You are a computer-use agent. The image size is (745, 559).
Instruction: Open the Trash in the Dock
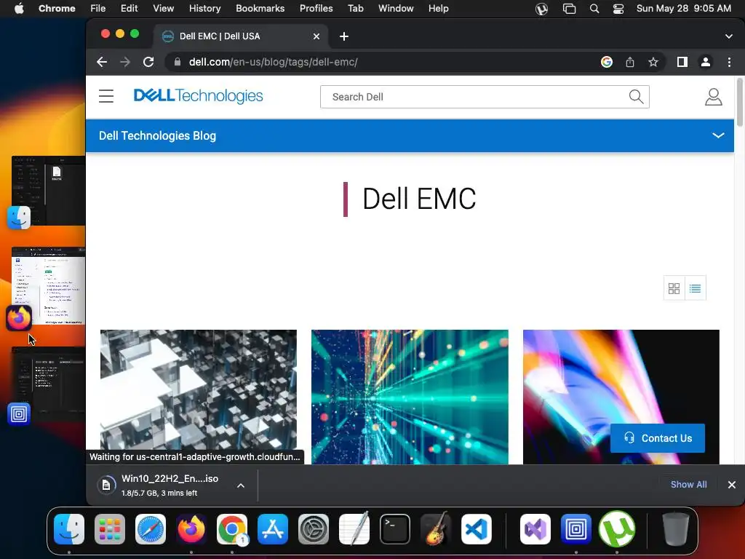(676, 529)
